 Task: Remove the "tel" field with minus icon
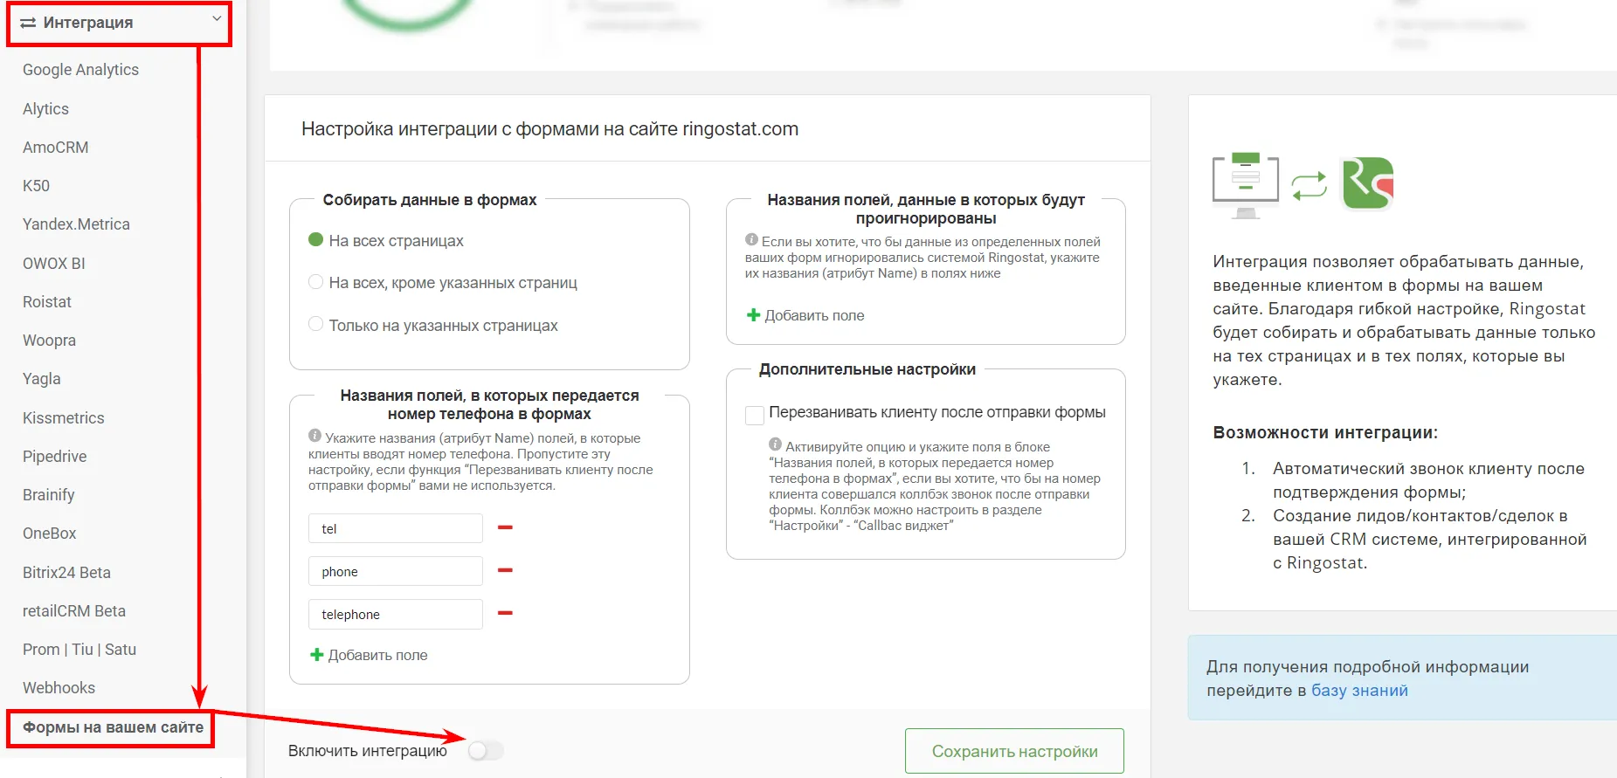click(505, 527)
